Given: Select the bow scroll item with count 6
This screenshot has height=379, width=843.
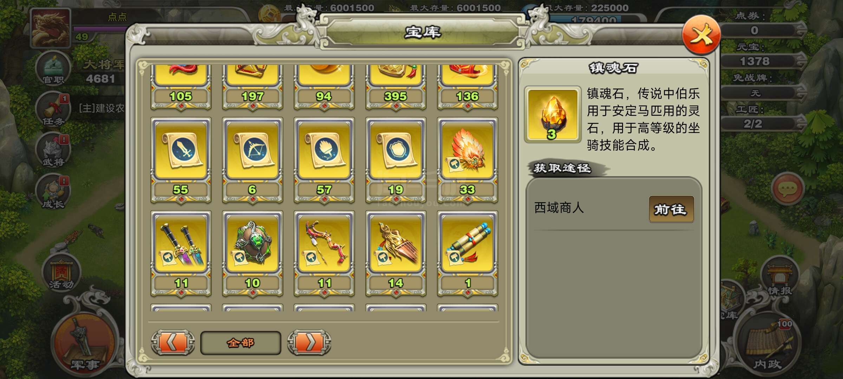Looking at the screenshot, I should pos(253,160).
